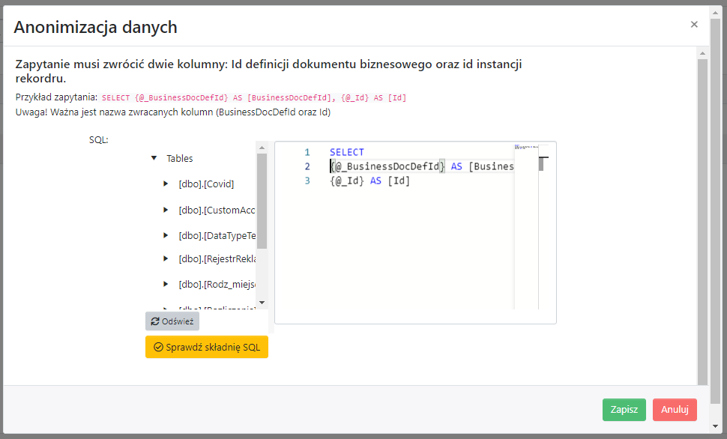
Task: Expand the [dbo].[Rodz_miejs table arrow
Action: (x=166, y=284)
